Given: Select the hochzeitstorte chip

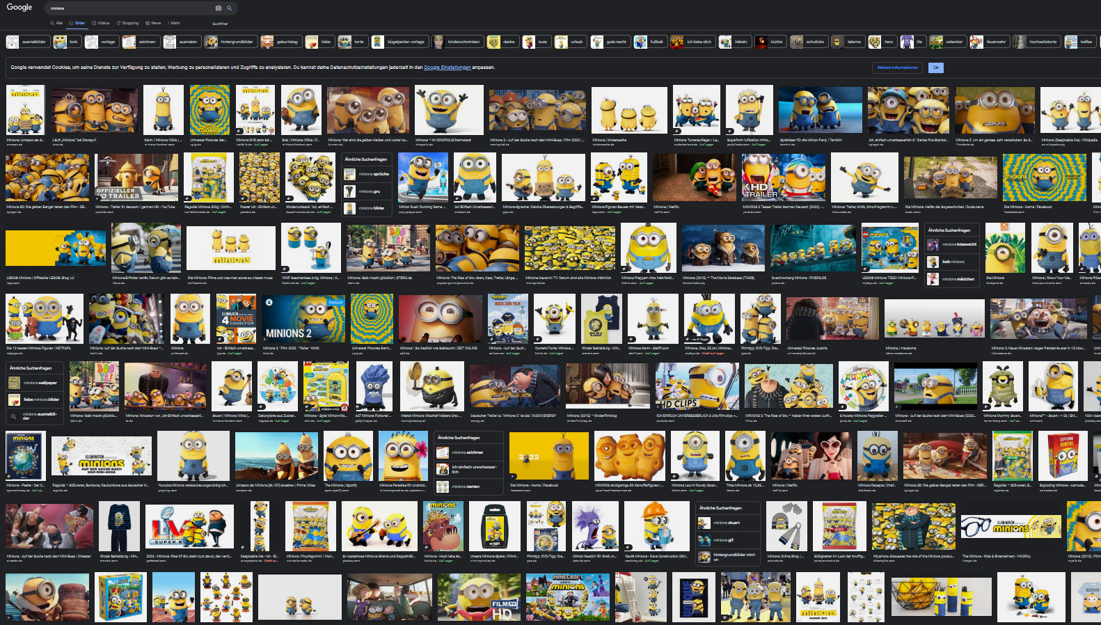Looking at the screenshot, I should (1036, 42).
